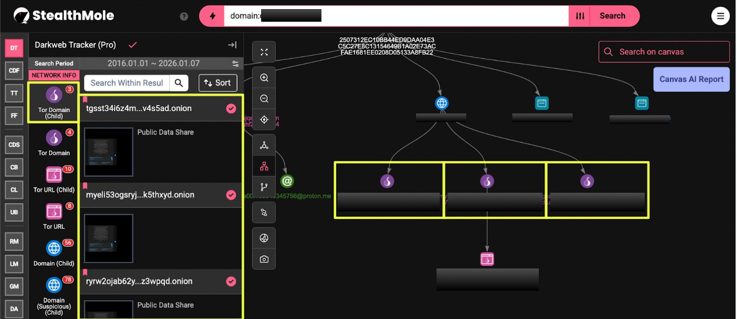This screenshot has width=737, height=319.
Task: Click the zoom in canvas icon
Action: (264, 78)
